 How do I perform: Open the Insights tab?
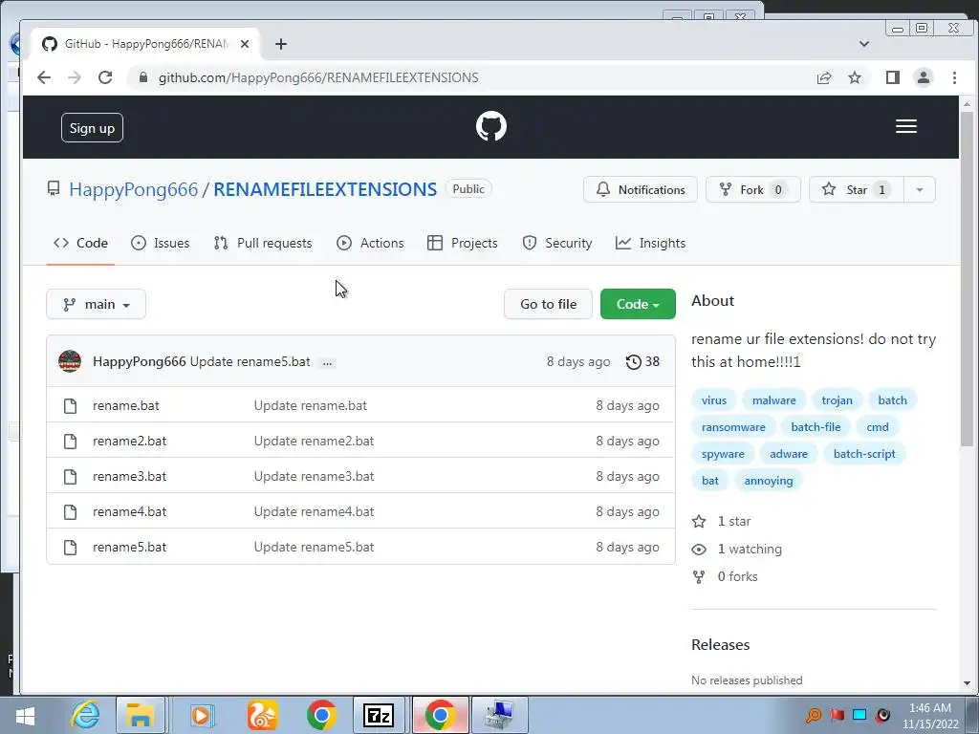click(650, 243)
